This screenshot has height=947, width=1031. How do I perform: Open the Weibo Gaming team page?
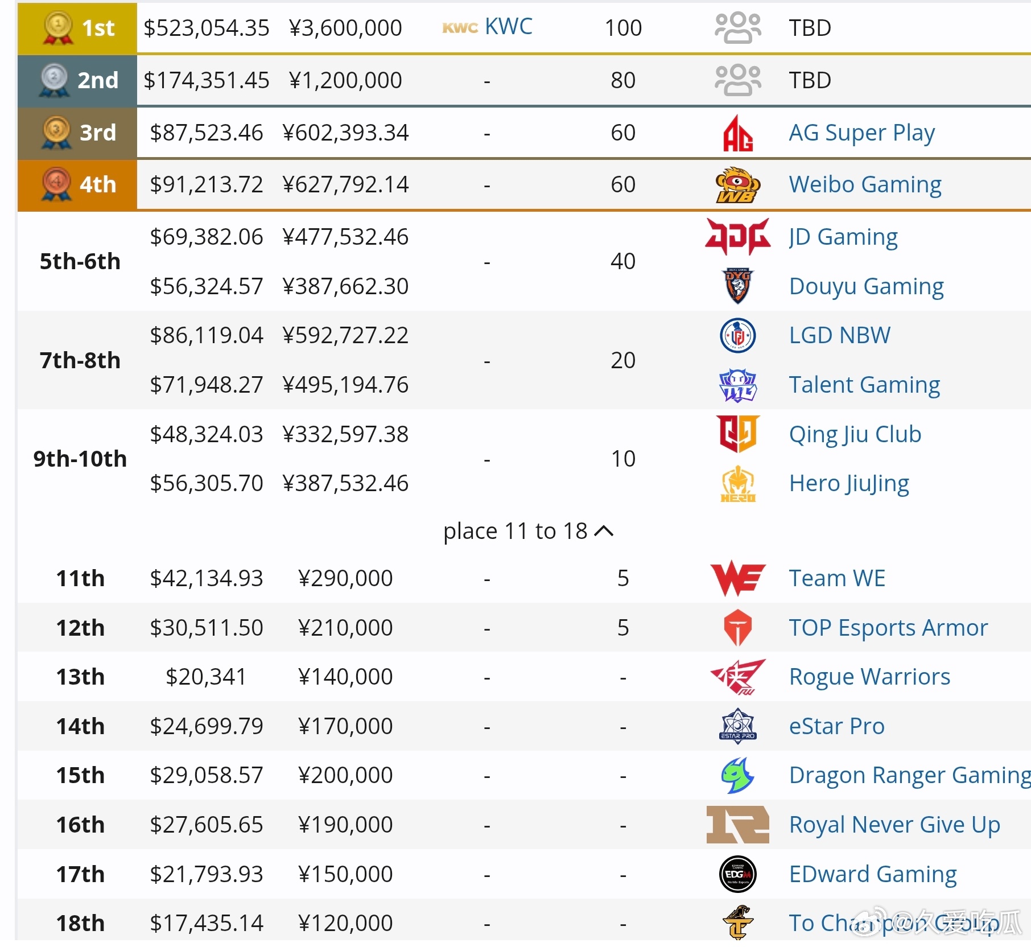click(865, 185)
